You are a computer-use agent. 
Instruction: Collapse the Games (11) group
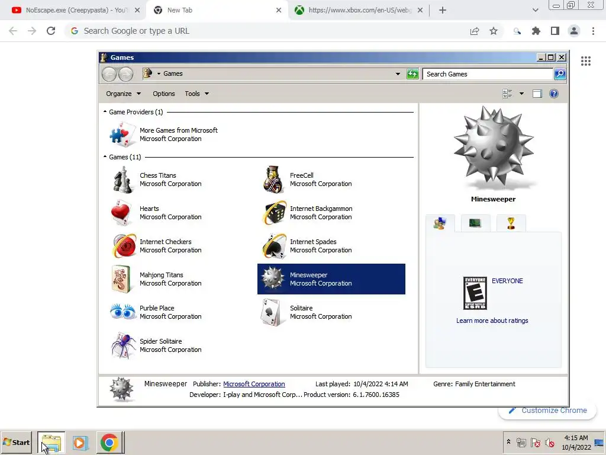pos(105,156)
